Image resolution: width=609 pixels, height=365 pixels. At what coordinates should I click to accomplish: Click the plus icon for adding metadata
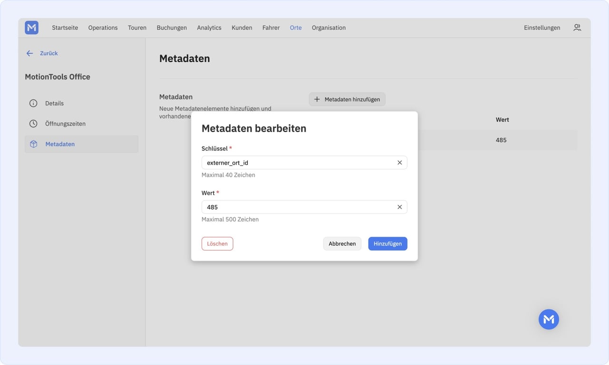point(317,99)
